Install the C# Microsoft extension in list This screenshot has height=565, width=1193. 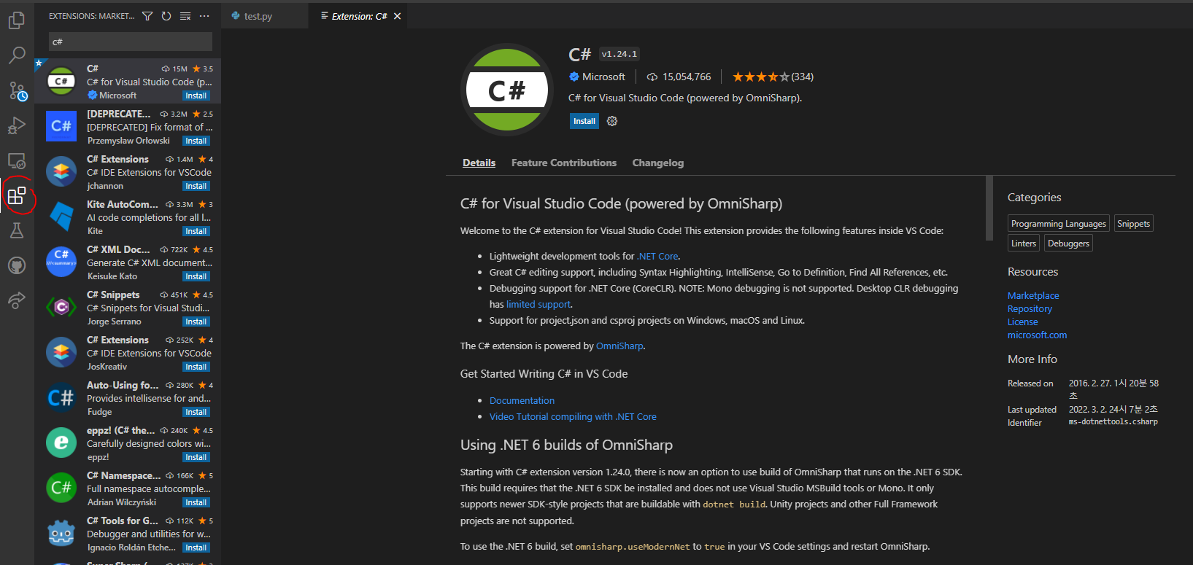coord(196,96)
